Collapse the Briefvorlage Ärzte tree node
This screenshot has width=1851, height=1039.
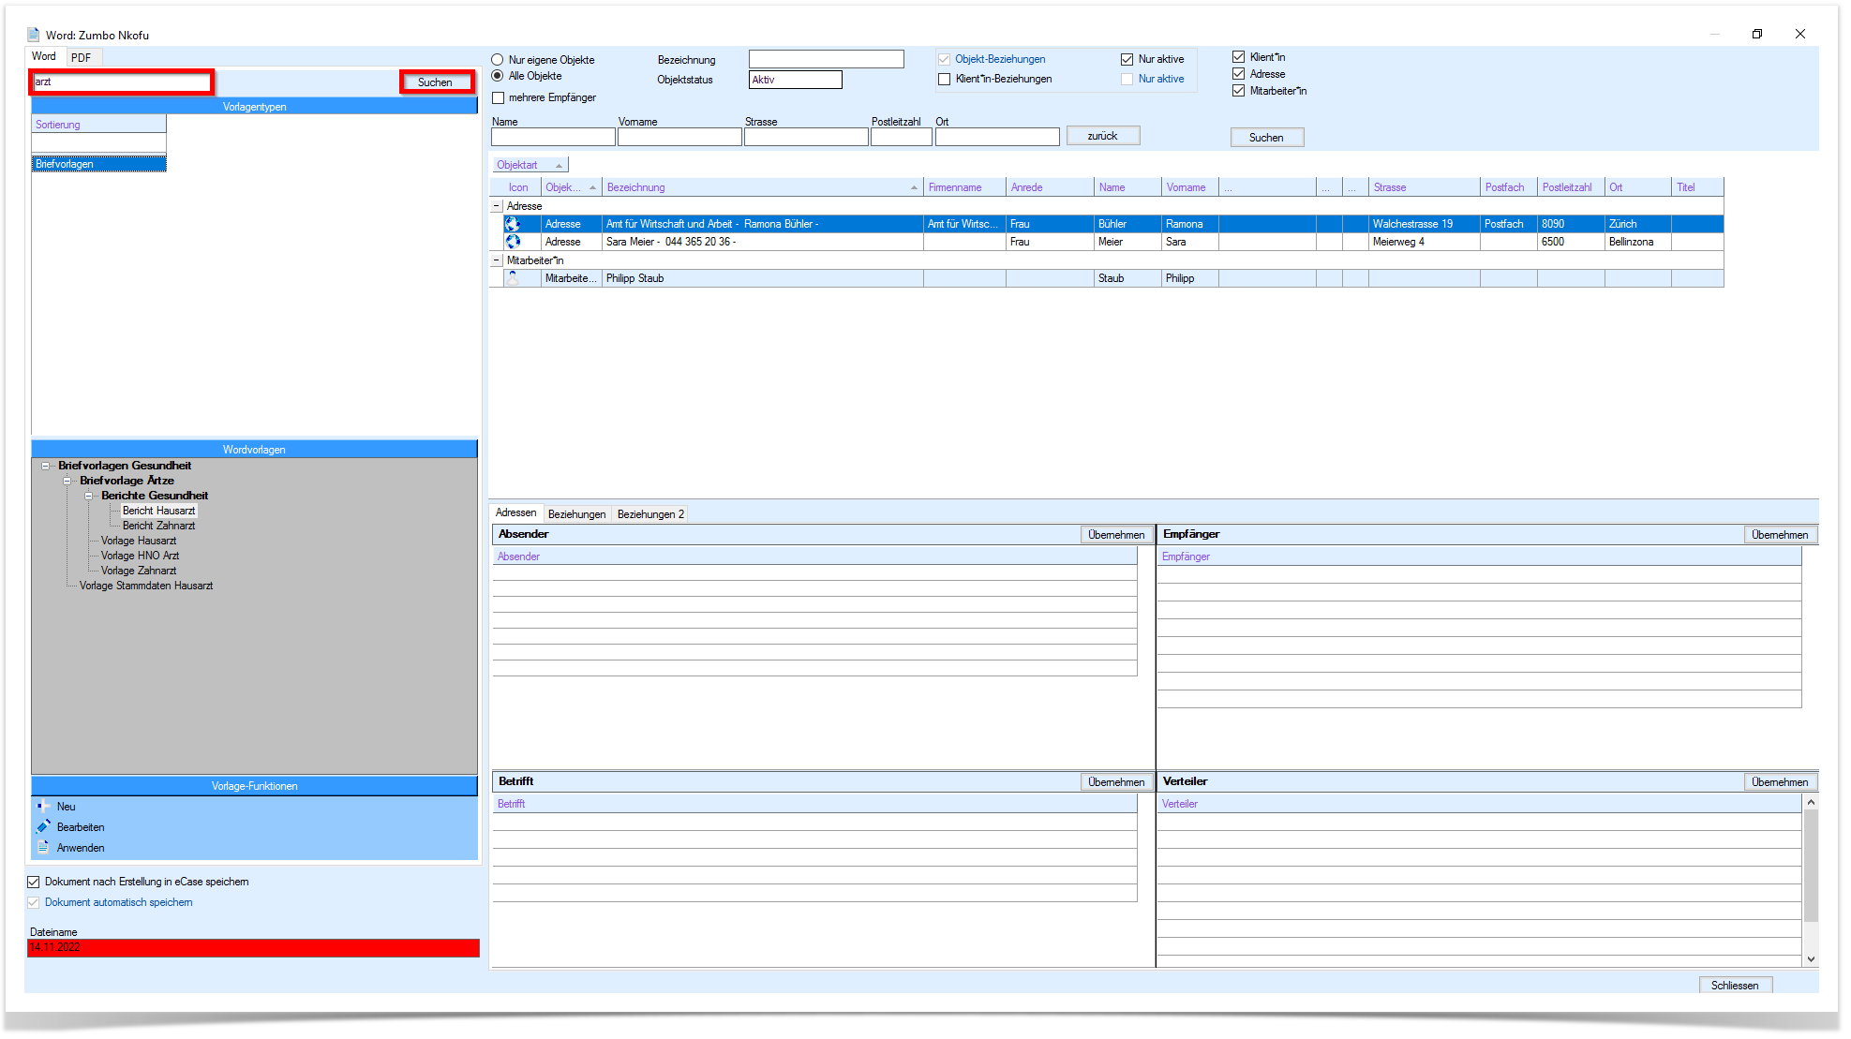click(67, 481)
